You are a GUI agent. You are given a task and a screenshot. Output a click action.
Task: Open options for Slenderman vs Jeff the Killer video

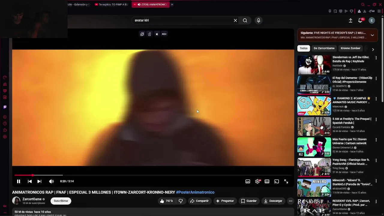point(376,58)
